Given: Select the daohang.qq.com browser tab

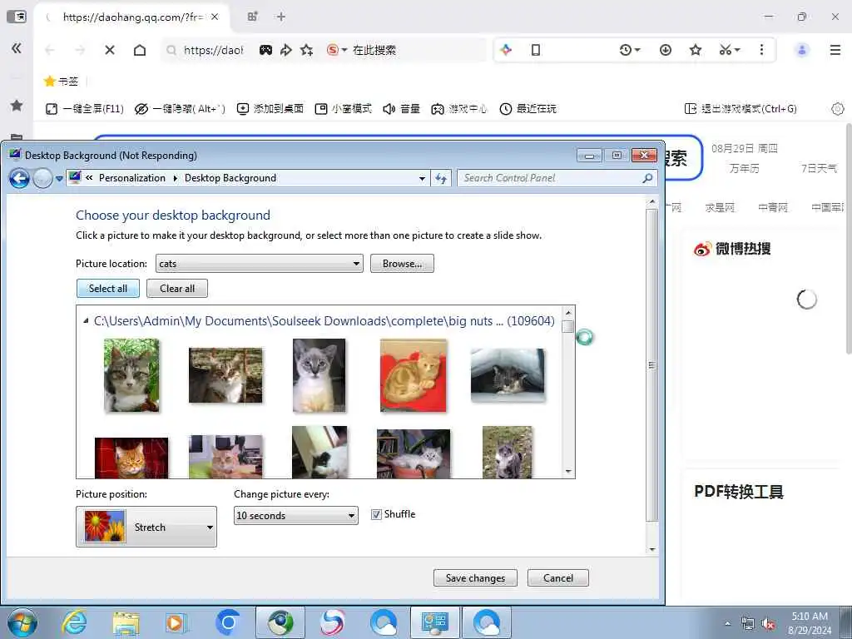Looking at the screenshot, I should point(133,17).
